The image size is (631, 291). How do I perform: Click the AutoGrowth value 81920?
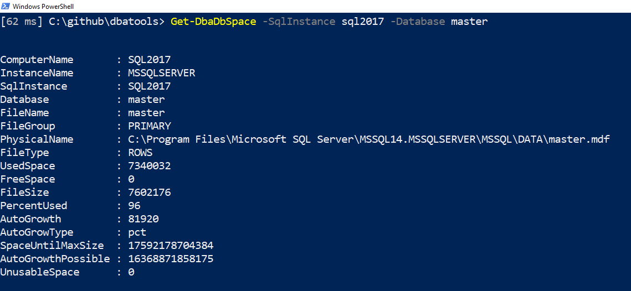(143, 219)
